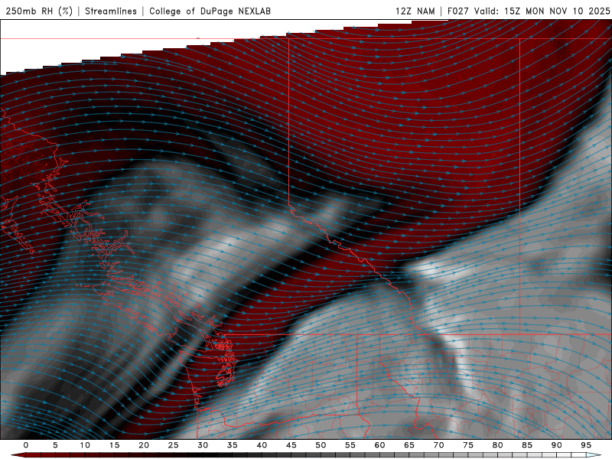Click the 'F027' forecast hour label

click(458, 11)
